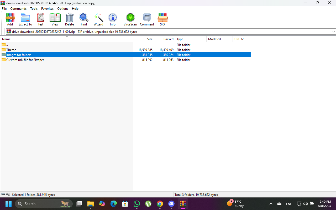Viewport: 336px width, 210px height.
Task: Open the Commands menu
Action: click(x=18, y=9)
